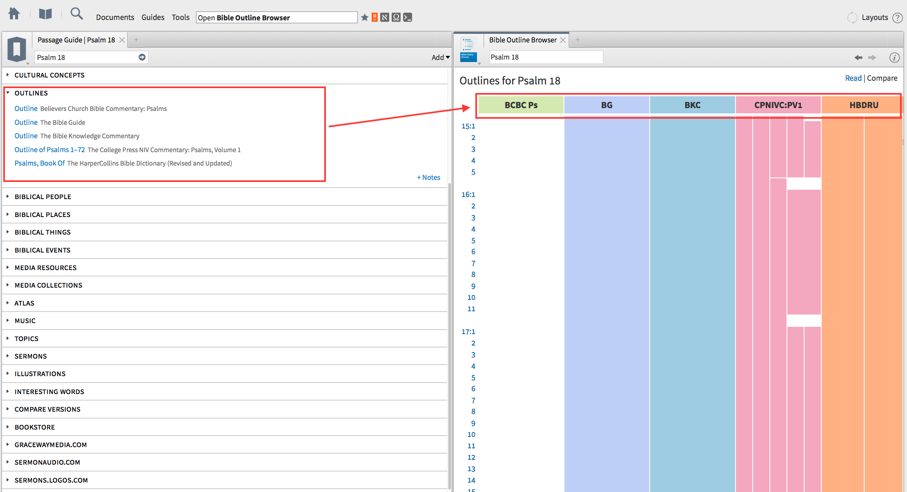The width and height of the screenshot is (907, 492).
Task: Click the command box with Open Bible Outline Browser
Action: click(276, 18)
